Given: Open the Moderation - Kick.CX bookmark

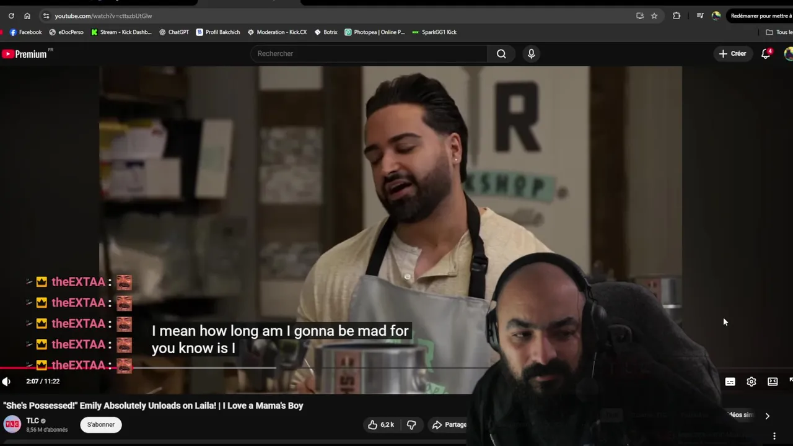Looking at the screenshot, I should (277, 32).
